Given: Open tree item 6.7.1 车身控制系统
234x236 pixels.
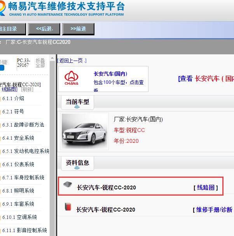Looking at the screenshot, I should (23, 178).
